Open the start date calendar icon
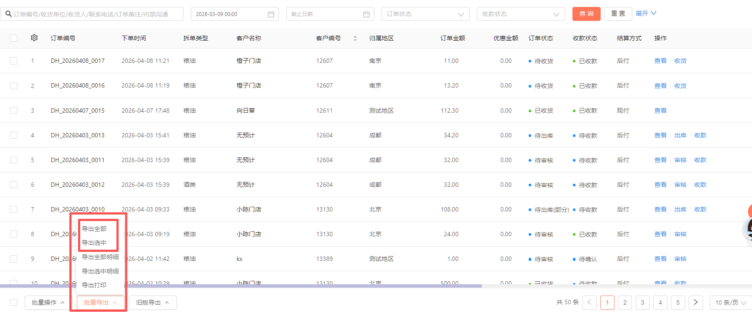The height and width of the screenshot is (312, 752). pyautogui.click(x=271, y=14)
